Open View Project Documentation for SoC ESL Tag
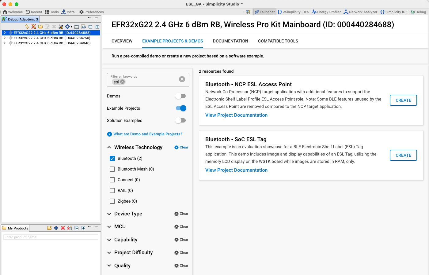The height and width of the screenshot is (275, 429). pyautogui.click(x=236, y=170)
